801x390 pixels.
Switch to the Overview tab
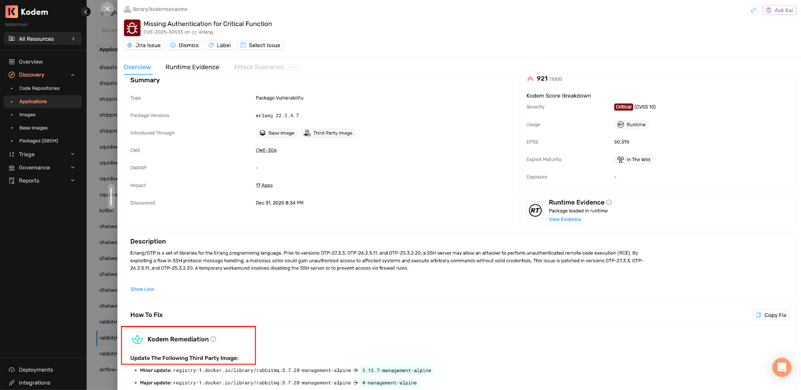[137, 67]
